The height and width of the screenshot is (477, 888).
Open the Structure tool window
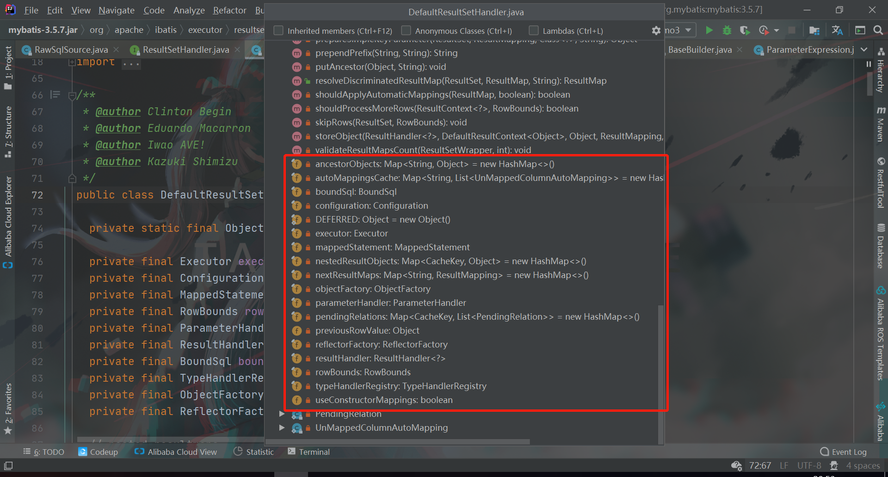pos(8,131)
